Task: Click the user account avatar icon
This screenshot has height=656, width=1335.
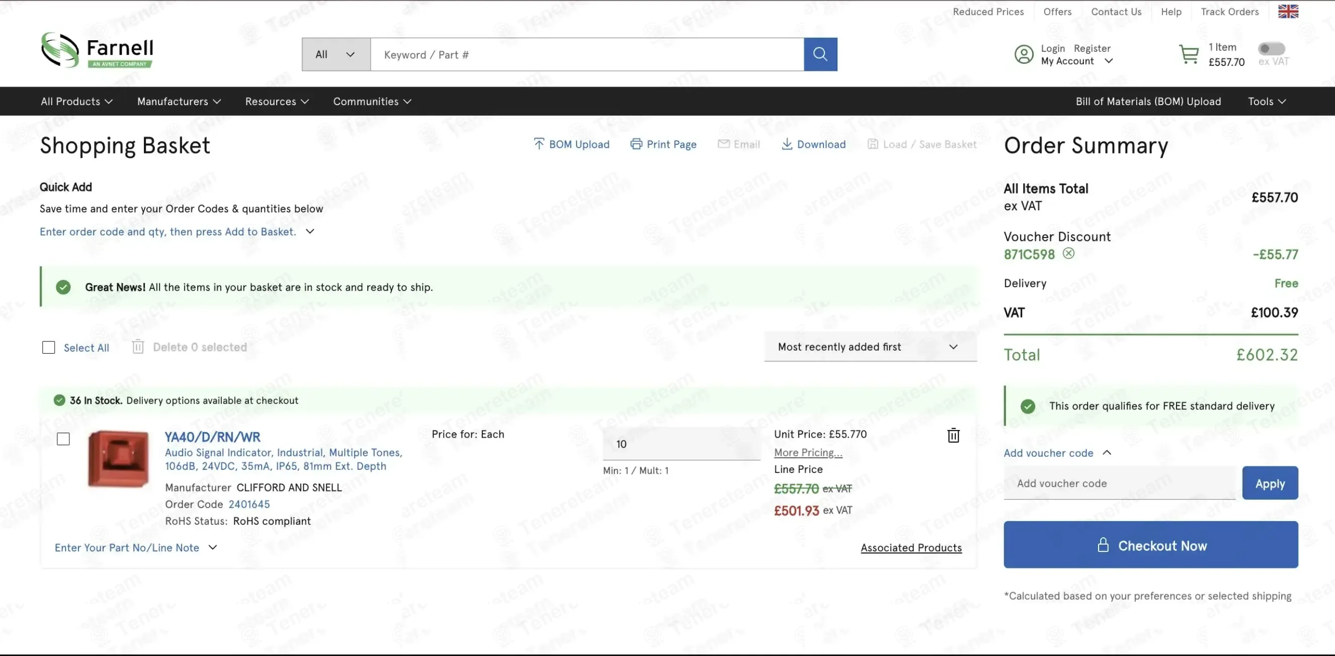Action: (x=1024, y=54)
